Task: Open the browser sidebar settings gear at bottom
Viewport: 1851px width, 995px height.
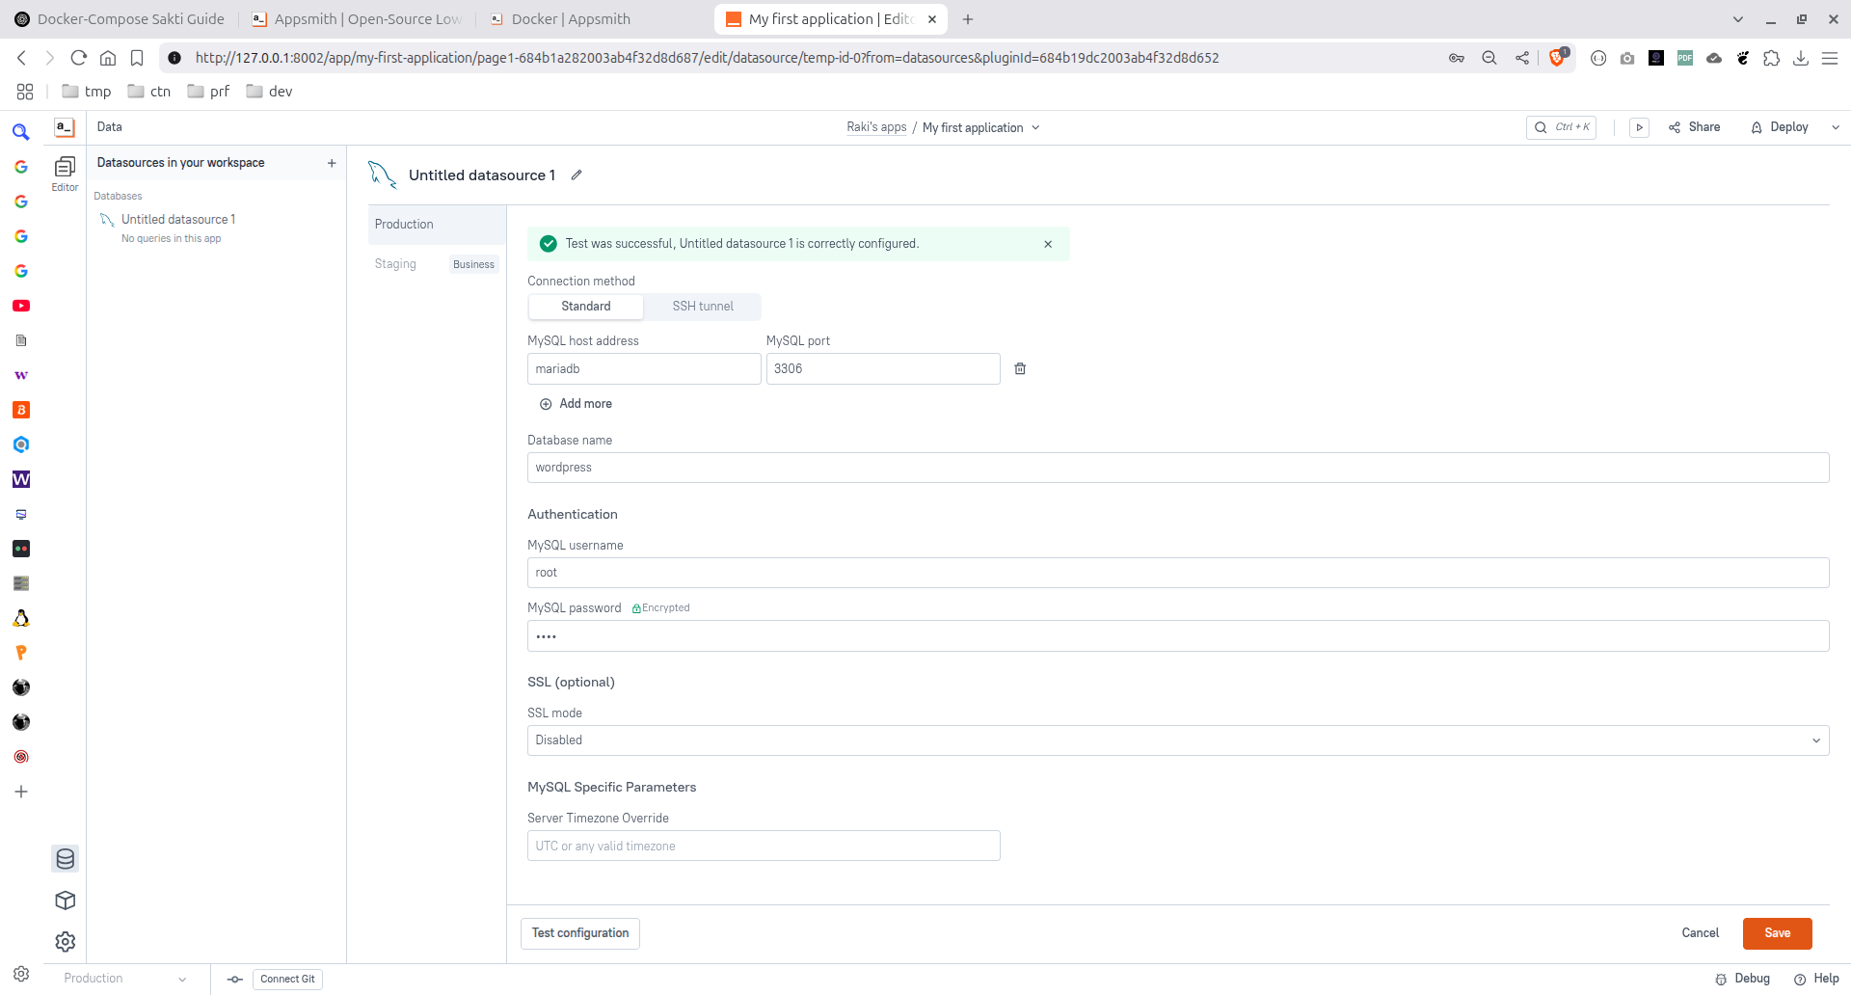Action: (21, 974)
